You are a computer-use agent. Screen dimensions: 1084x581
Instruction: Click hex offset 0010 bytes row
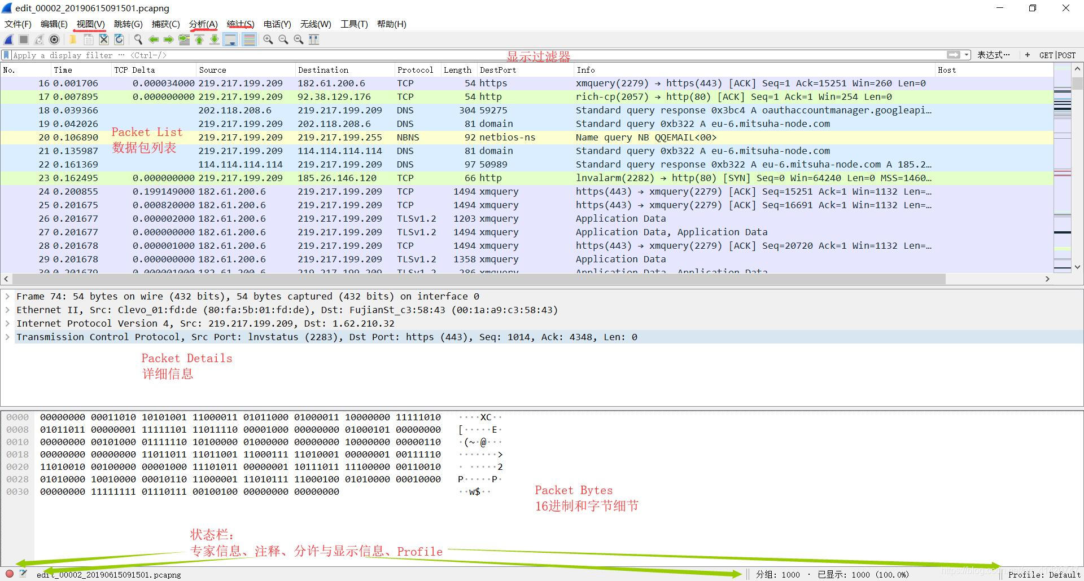coord(240,442)
